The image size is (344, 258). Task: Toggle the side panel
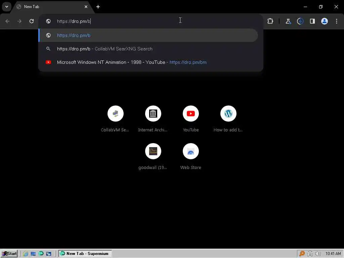[312, 21]
